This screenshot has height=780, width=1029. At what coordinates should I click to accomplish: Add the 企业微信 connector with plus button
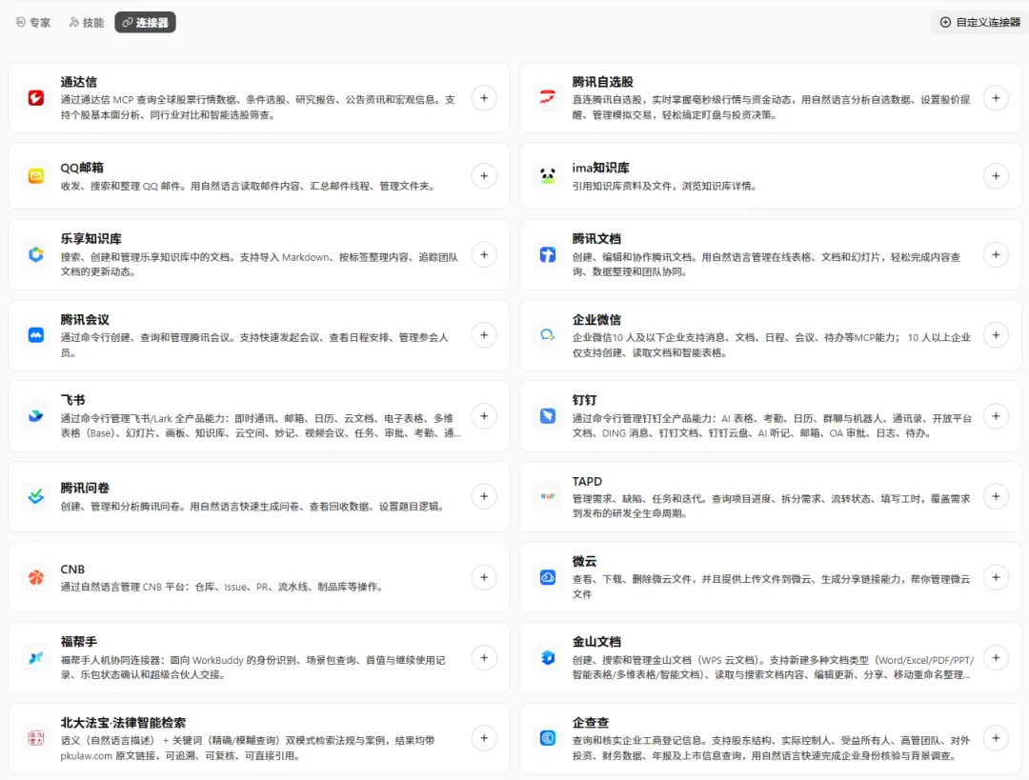click(x=996, y=335)
